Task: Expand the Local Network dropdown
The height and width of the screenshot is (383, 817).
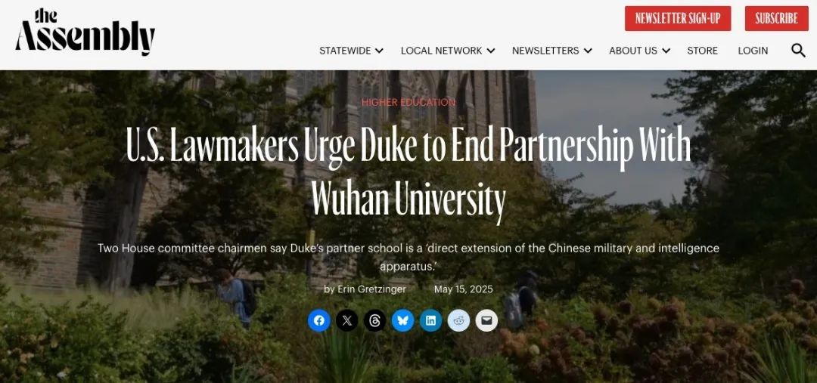Action: [448, 51]
